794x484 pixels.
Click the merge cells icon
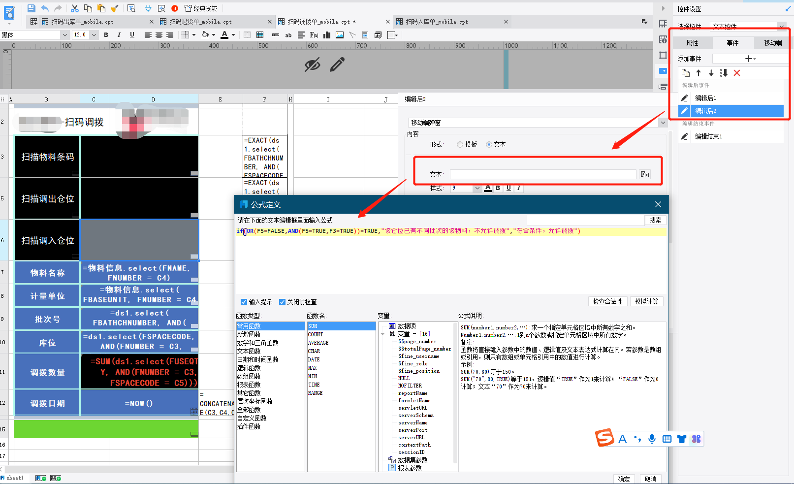[x=247, y=35]
